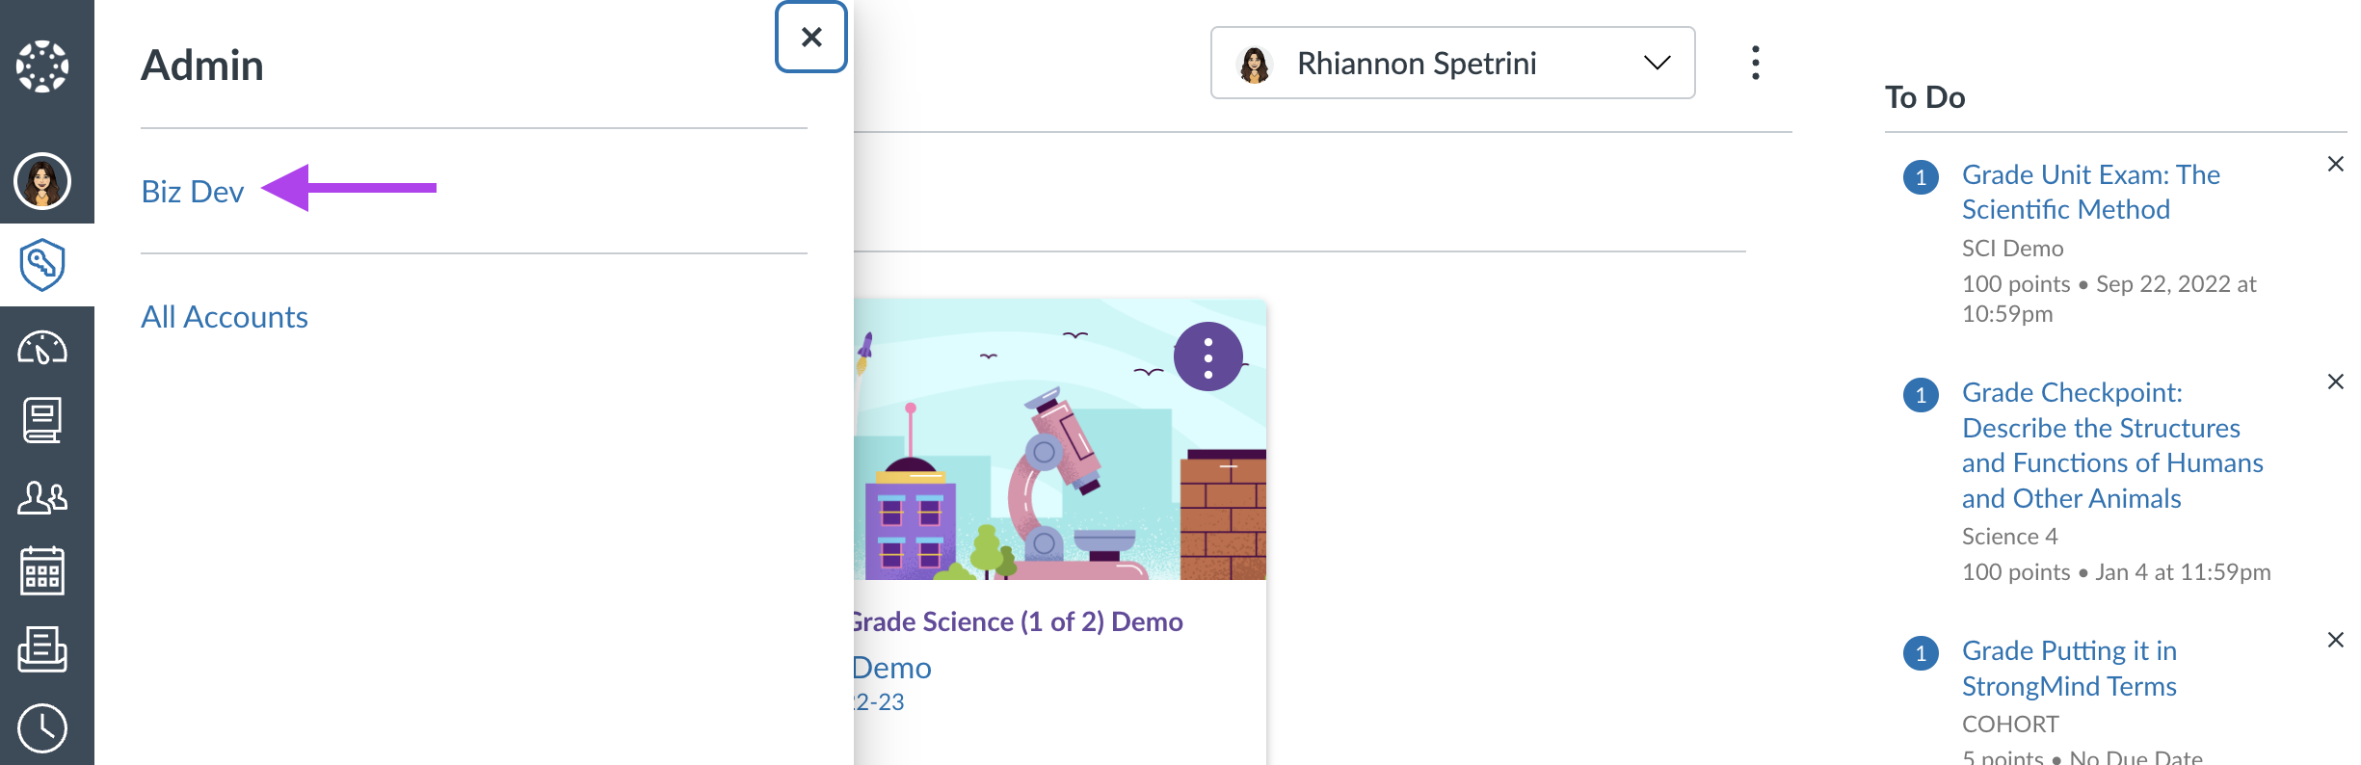Open Grade Putting it in StrongMind Terms
Viewport: 2361px width, 765px height.
coord(2069,669)
